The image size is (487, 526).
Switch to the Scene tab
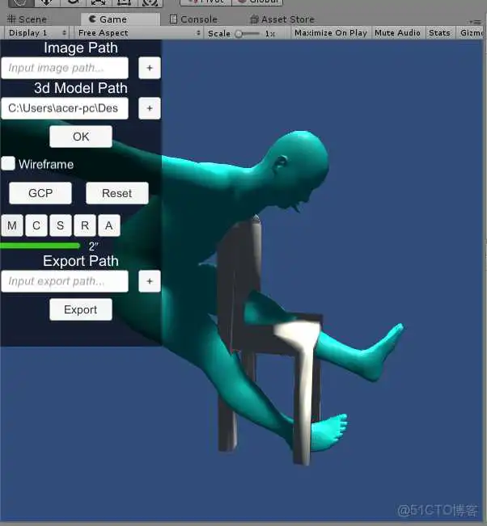click(x=27, y=19)
